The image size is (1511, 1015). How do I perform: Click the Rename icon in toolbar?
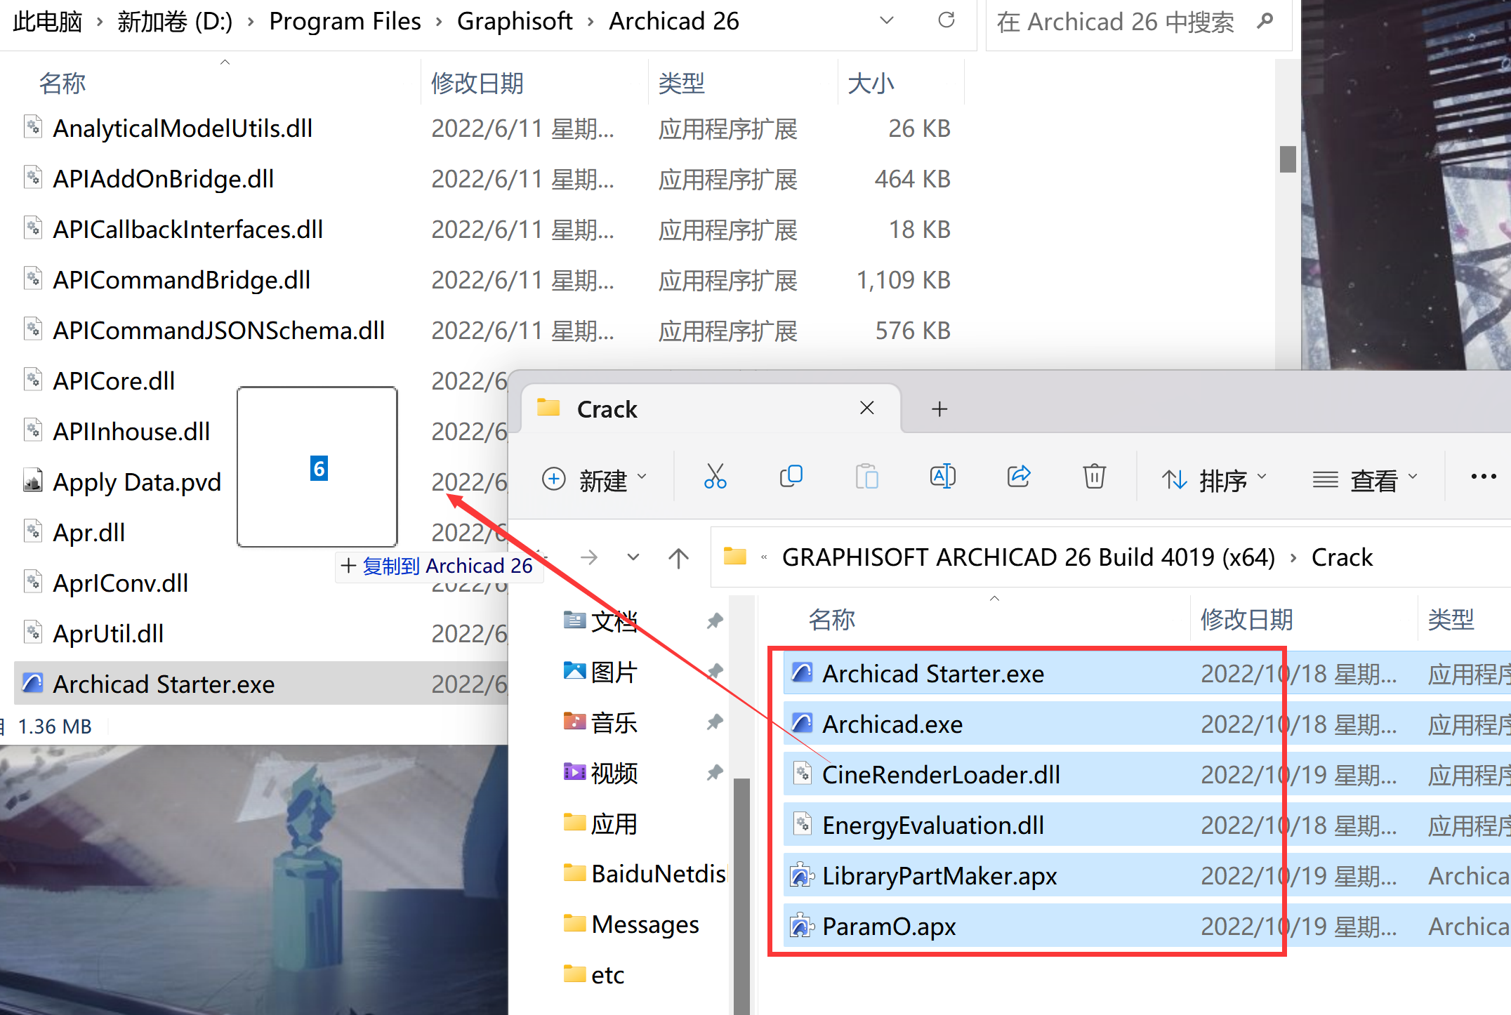942,477
